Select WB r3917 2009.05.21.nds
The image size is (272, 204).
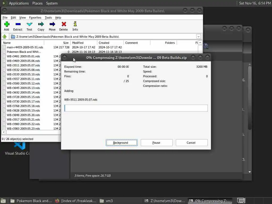pyautogui.click(x=23, y=119)
